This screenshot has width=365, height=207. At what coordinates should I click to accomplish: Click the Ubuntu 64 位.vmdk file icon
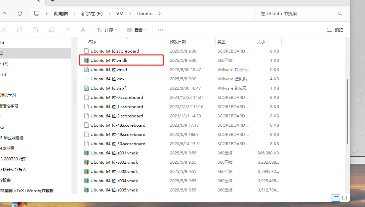click(x=86, y=60)
